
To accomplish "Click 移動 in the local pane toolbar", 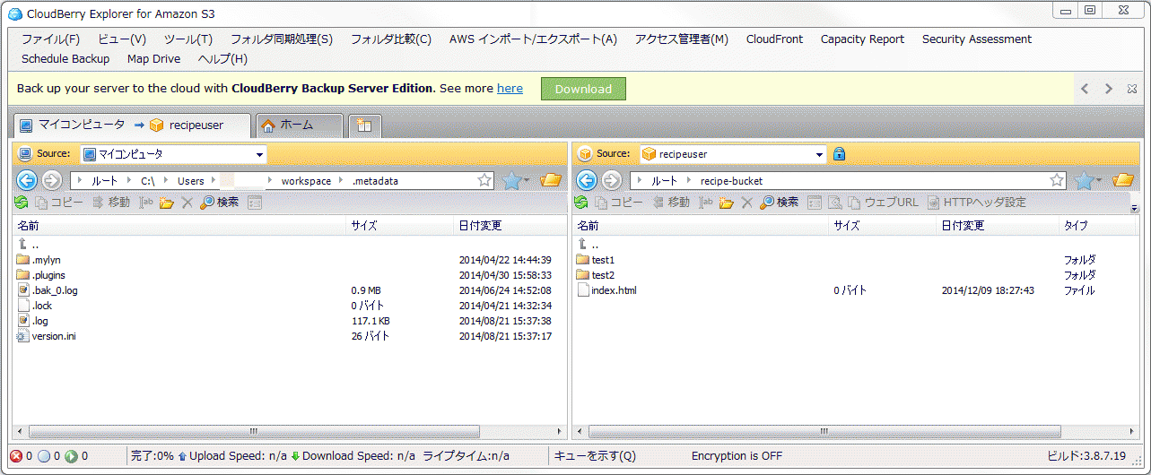I will click(x=111, y=203).
